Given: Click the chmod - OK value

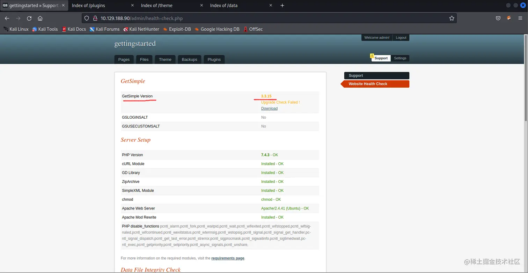Looking at the screenshot, I should pyautogui.click(x=271, y=200).
